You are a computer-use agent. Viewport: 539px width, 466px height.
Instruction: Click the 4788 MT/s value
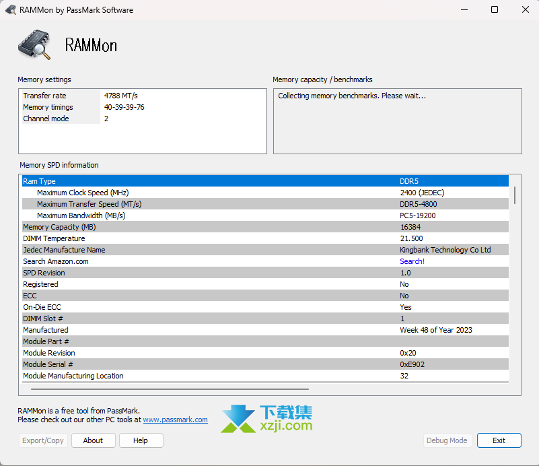121,96
